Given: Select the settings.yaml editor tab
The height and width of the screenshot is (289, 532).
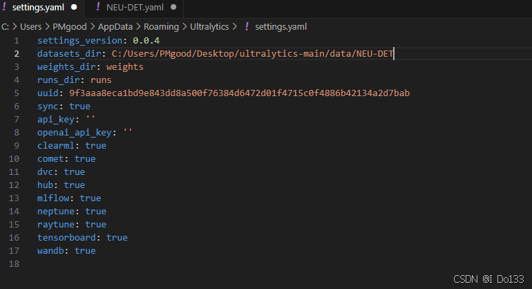Looking at the screenshot, I should pyautogui.click(x=41, y=8).
